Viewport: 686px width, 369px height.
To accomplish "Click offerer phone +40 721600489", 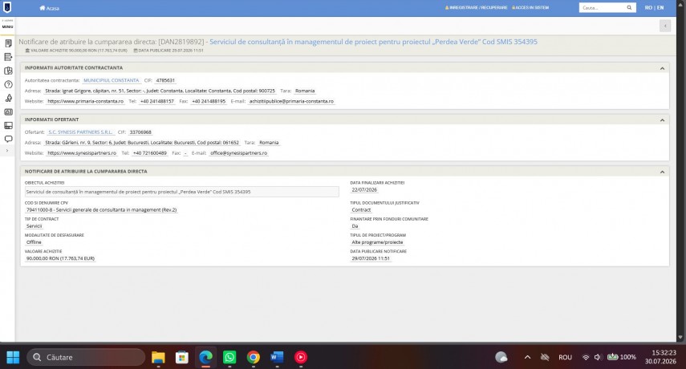I will [x=149, y=153].
